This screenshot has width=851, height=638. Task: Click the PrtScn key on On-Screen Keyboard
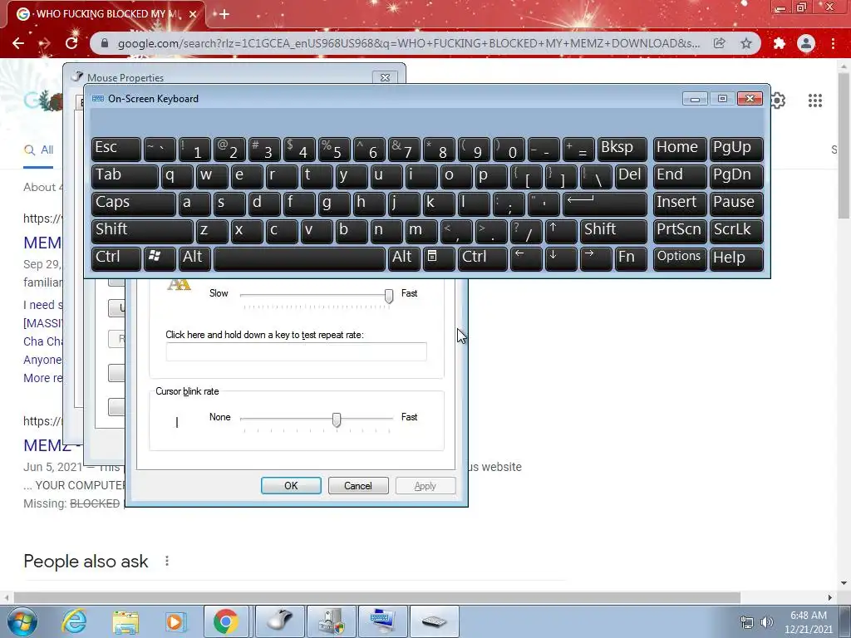679,231
